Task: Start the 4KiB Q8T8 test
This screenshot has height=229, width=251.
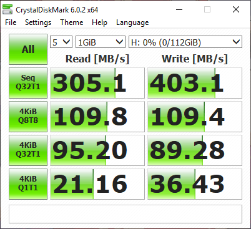Action: 28,117
